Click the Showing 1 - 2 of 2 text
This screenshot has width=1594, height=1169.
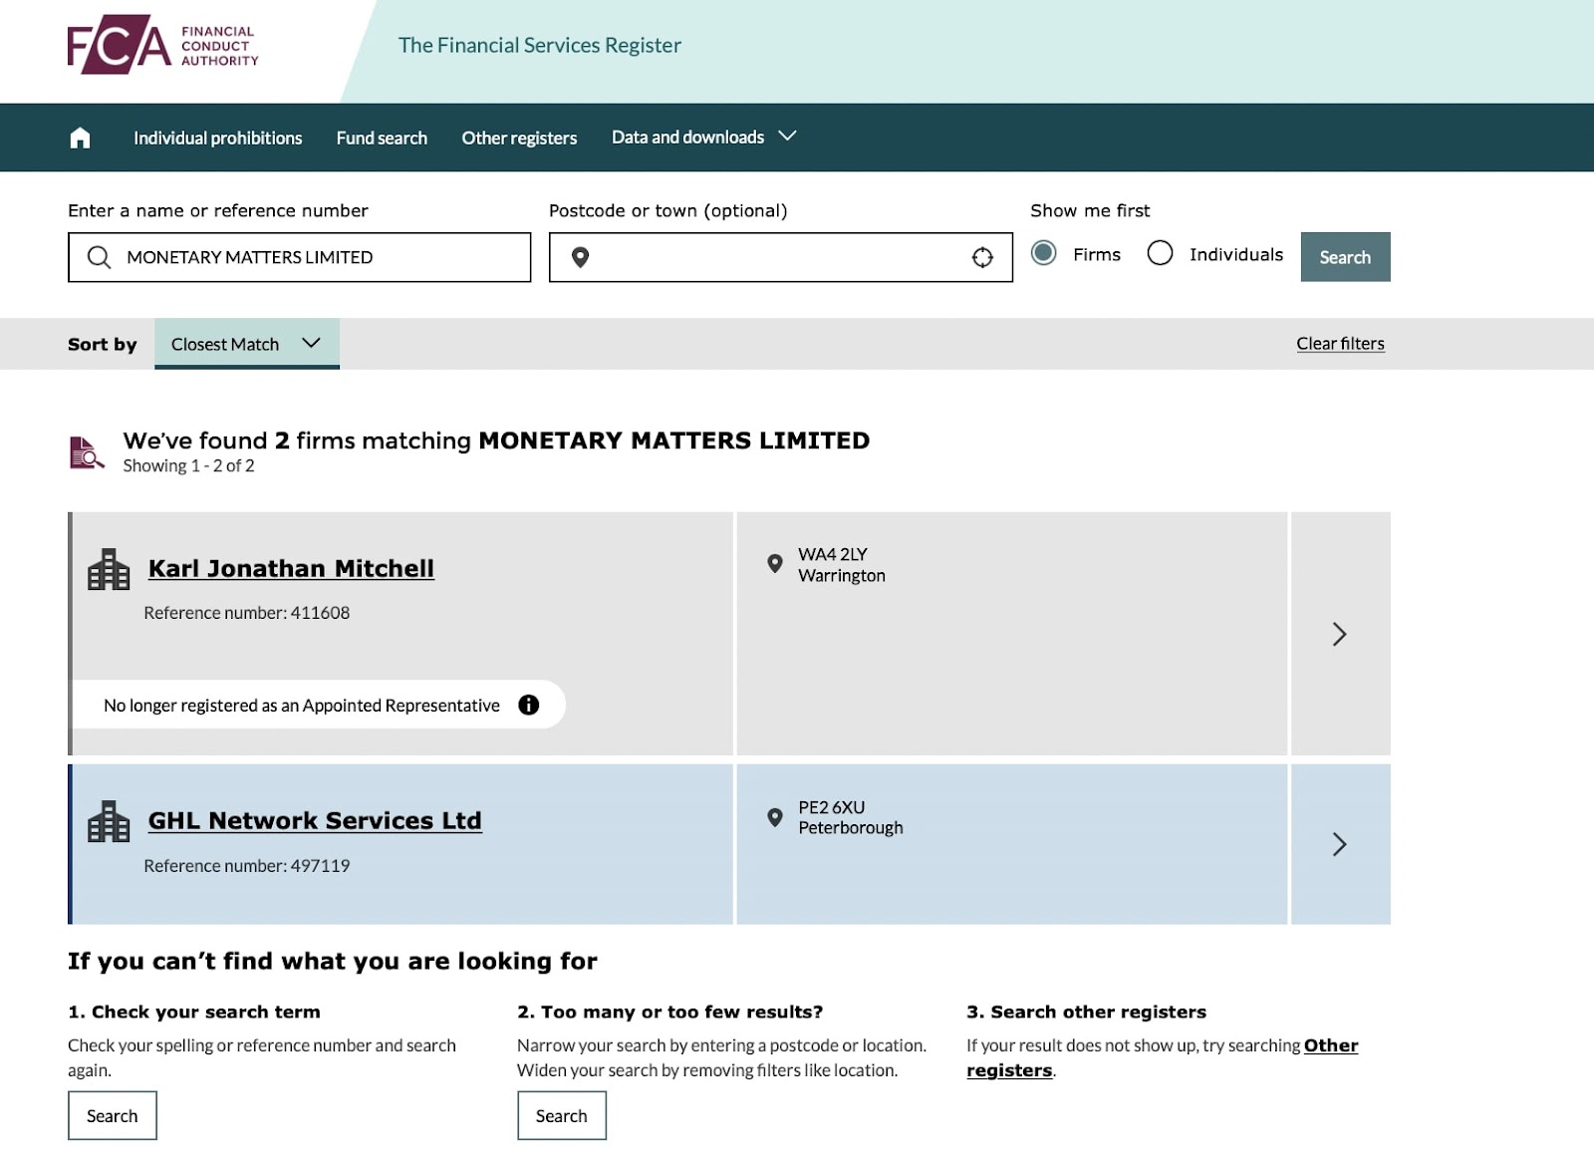coord(188,466)
